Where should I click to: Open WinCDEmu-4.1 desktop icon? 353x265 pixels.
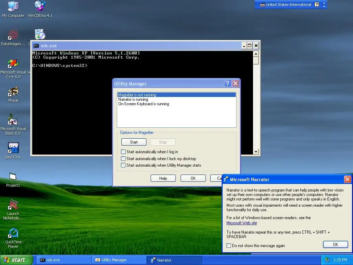40,9
